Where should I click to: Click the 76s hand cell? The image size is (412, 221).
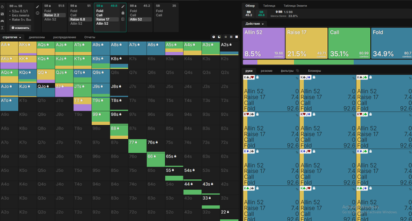pos(156,146)
